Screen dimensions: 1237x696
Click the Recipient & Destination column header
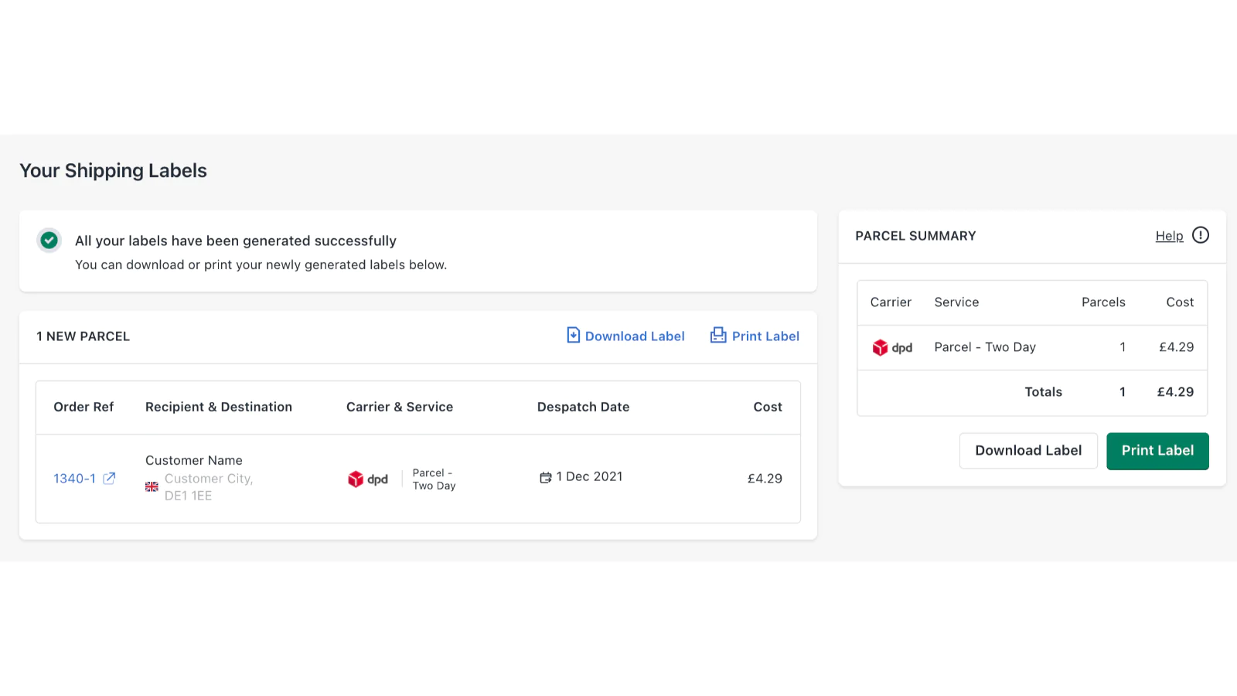click(x=219, y=407)
